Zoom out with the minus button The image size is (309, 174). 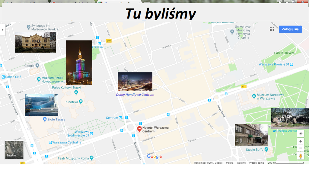coord(301,148)
